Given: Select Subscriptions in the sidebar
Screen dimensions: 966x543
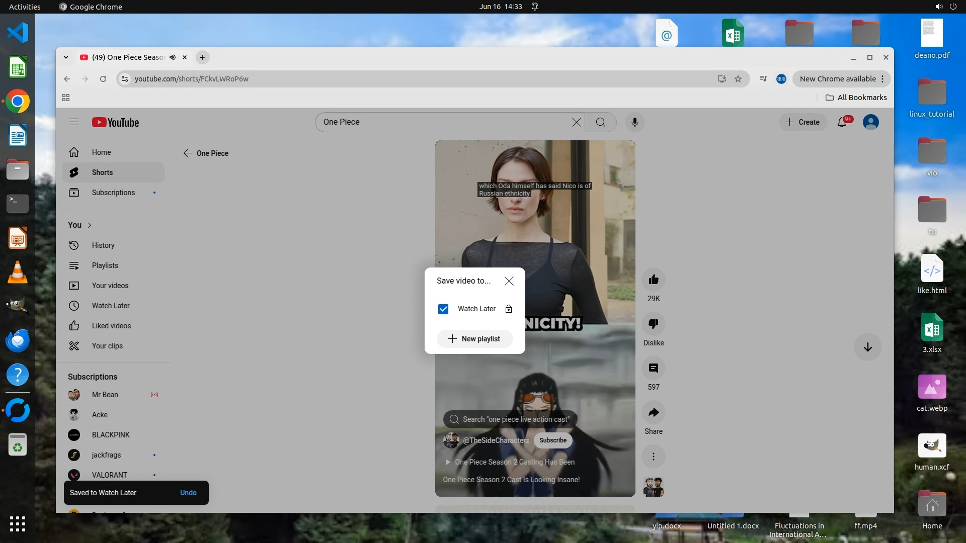Looking at the screenshot, I should tap(113, 193).
